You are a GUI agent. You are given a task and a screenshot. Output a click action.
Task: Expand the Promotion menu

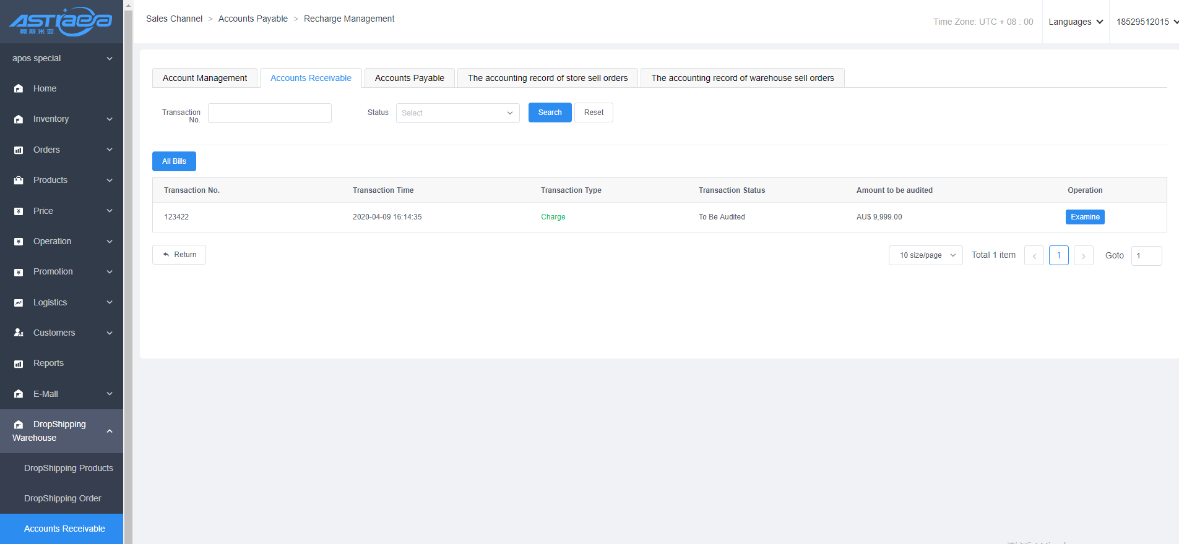point(110,272)
